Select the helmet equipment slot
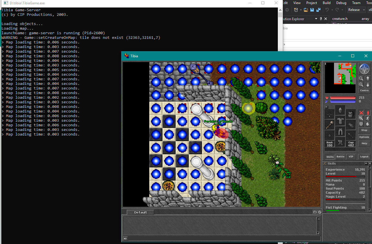 [x=340, y=110]
